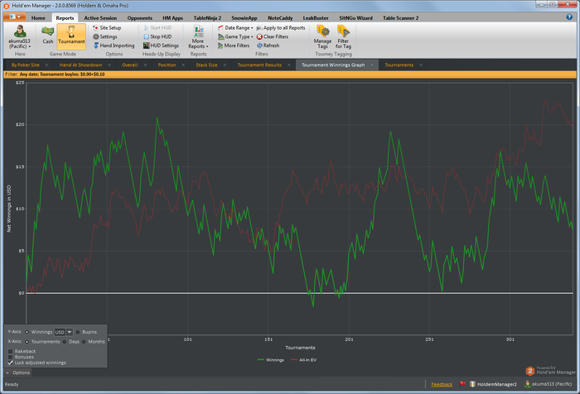Expand the Date Range filter dropdown

(239, 27)
